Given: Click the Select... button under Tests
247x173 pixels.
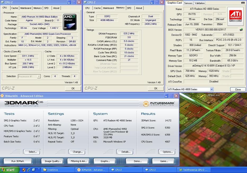Looking at the screenshot, I should 32,152.
